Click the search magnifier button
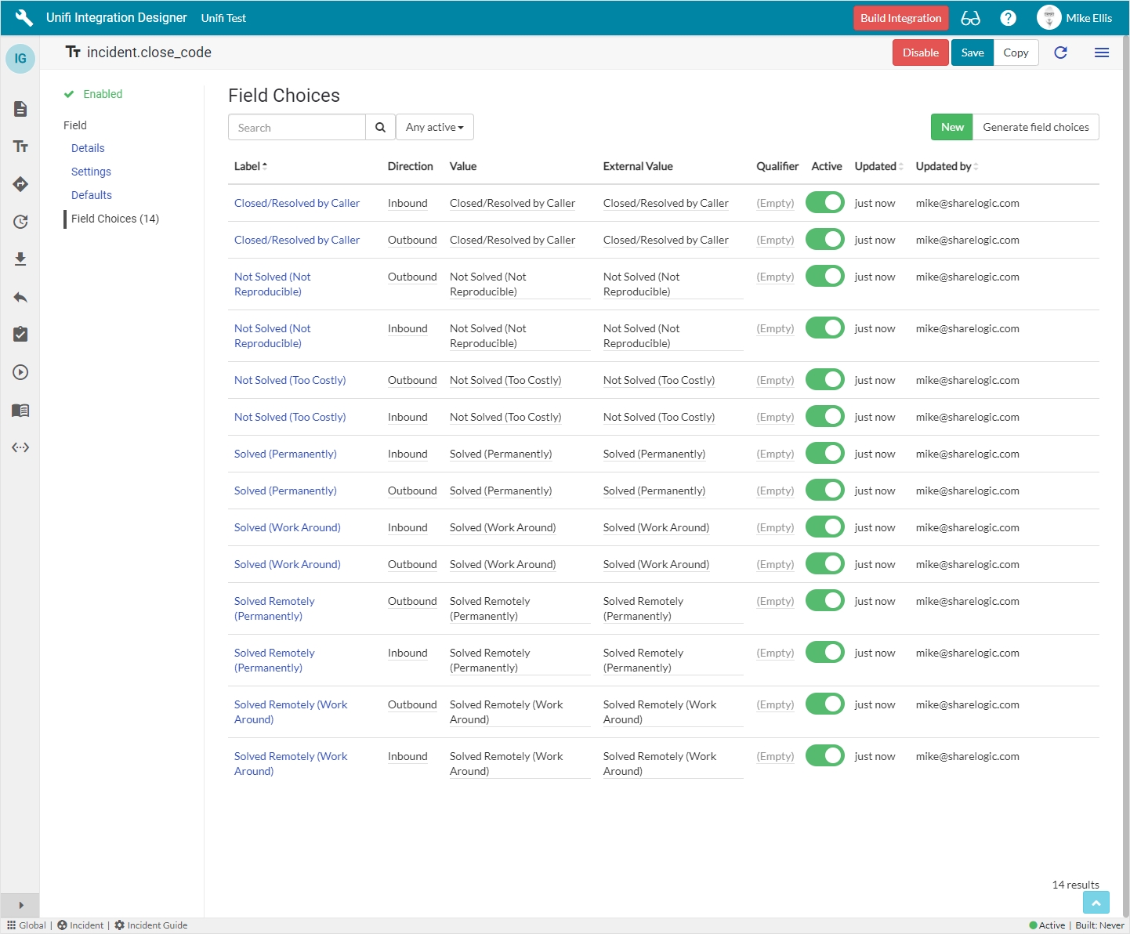 (380, 128)
